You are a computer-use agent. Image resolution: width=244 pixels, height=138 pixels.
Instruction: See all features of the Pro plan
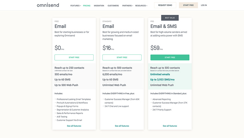click(170, 126)
